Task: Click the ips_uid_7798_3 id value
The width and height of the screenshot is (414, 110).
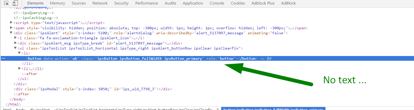Action: click(139, 89)
